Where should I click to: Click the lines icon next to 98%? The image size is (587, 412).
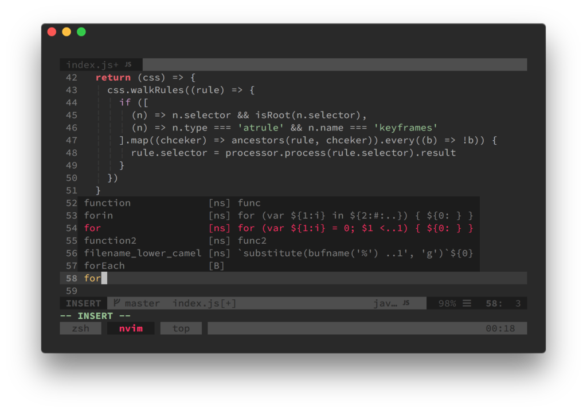point(467,303)
